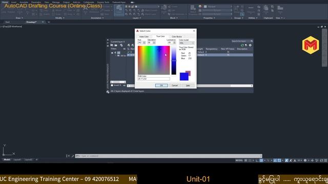
Task: Close the Select Color dialog
Action: 194,31
